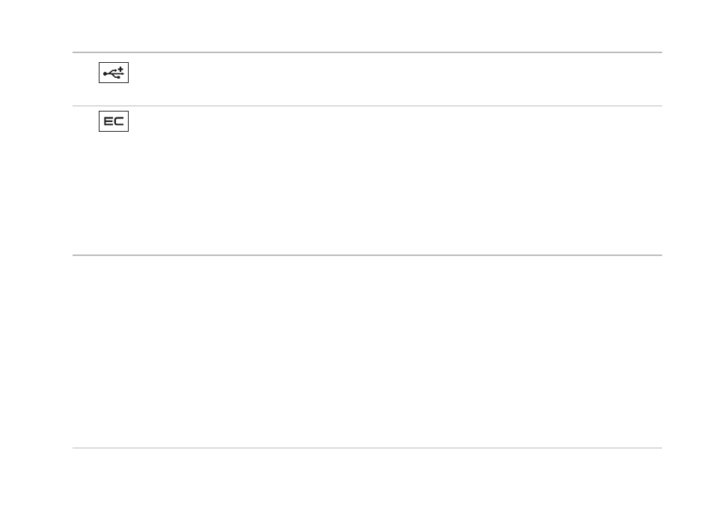Click the plus sign on the USB icon
The image size is (713, 506).
pos(120,69)
